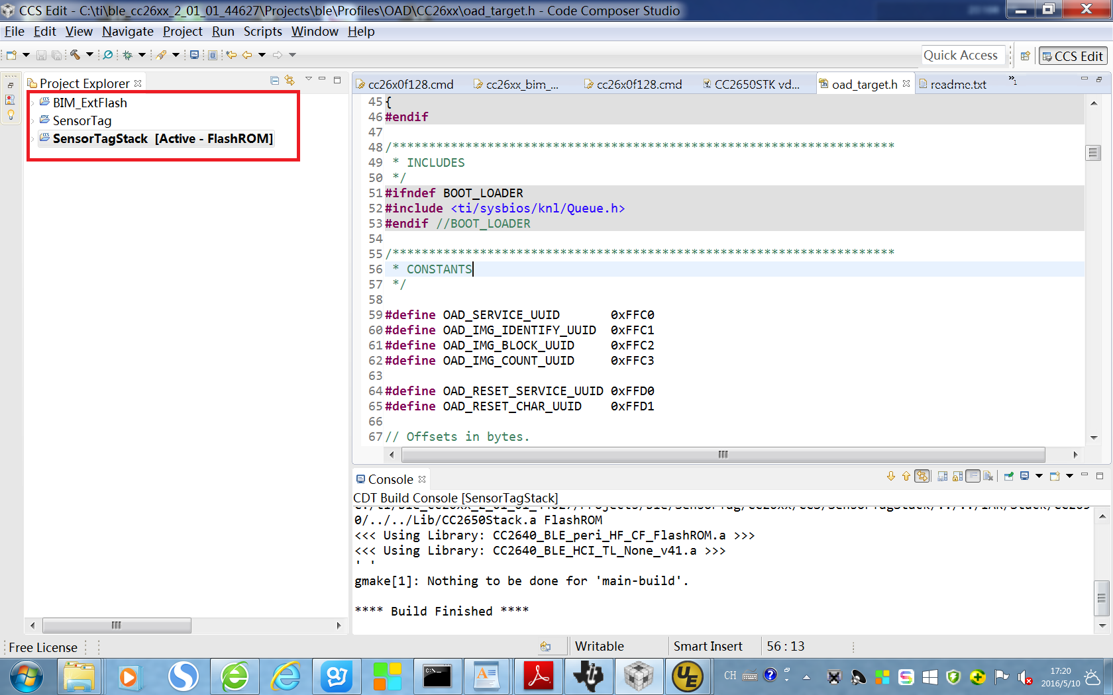The height and width of the screenshot is (695, 1113).
Task: Launch Debug with the bug icon
Action: pyautogui.click(x=128, y=55)
